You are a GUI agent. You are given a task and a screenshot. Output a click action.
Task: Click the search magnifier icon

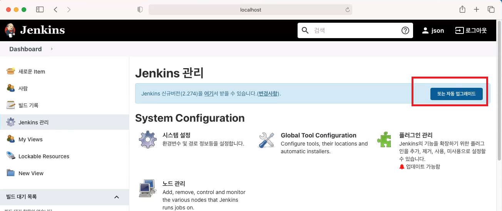[305, 30]
